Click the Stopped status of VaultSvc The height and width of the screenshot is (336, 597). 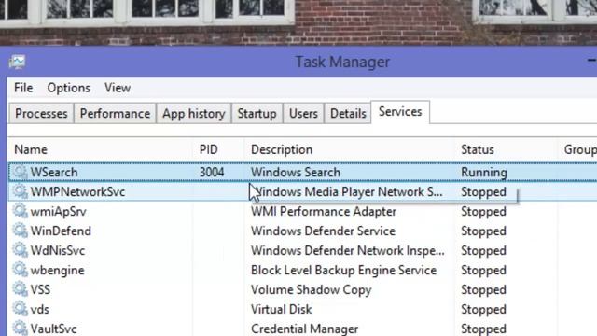483,329
